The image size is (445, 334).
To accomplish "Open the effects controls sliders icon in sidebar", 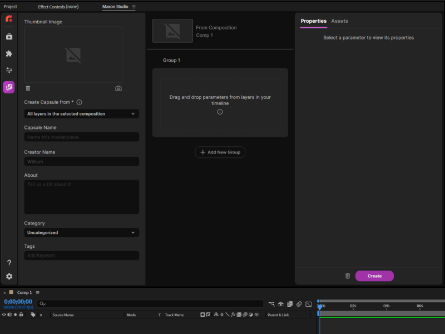I will [9, 70].
